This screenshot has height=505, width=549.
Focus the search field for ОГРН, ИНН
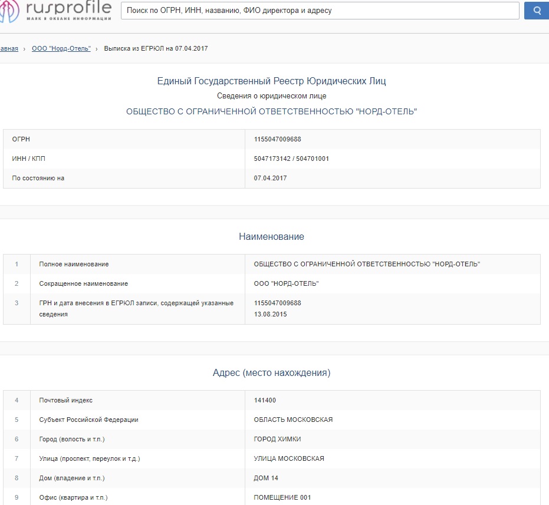pos(320,11)
